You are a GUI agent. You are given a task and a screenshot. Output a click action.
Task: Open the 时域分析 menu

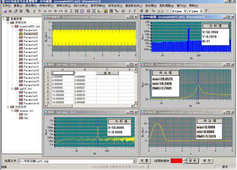coord(47,6)
